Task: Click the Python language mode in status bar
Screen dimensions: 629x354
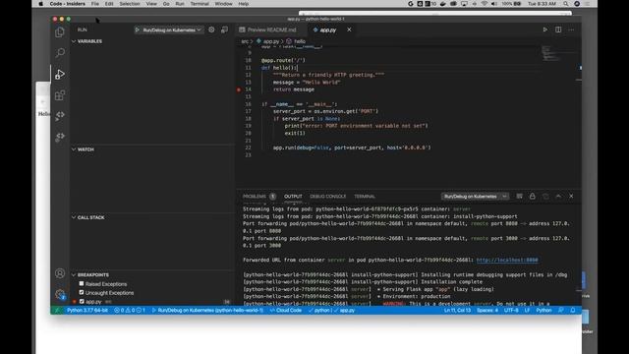Action: 543,311
